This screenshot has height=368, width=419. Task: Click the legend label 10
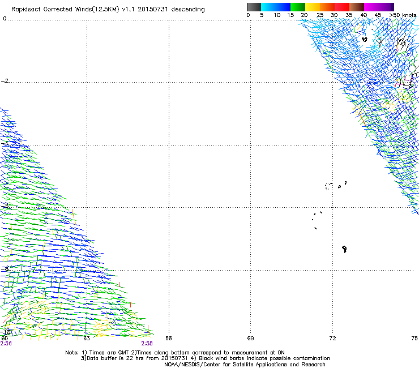point(277,15)
